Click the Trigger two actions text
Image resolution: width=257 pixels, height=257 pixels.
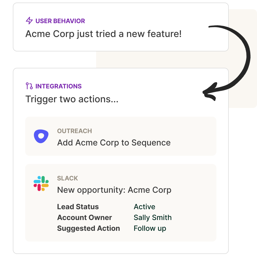click(72, 99)
